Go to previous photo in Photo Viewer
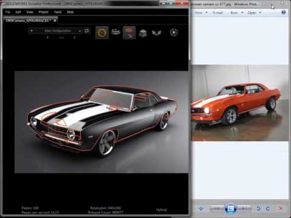 point(217,208)
